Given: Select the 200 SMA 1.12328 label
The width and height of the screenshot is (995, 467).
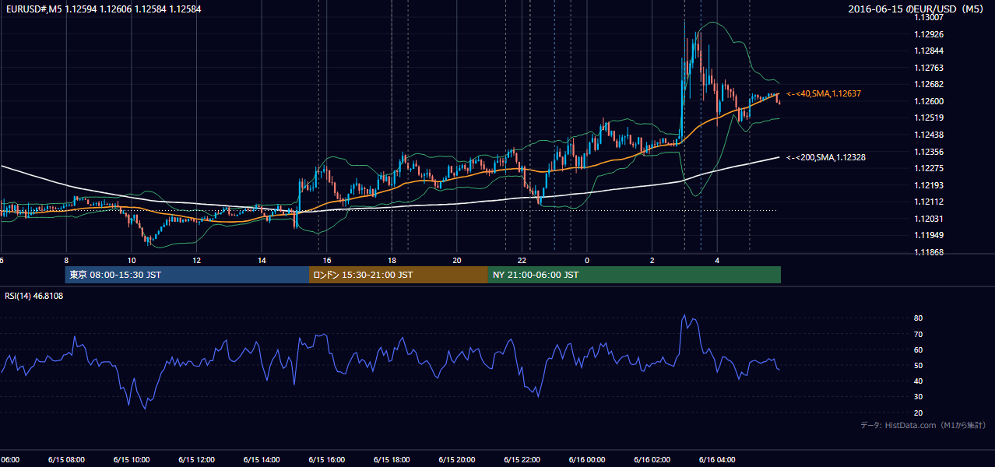Looking at the screenshot, I should (826, 157).
